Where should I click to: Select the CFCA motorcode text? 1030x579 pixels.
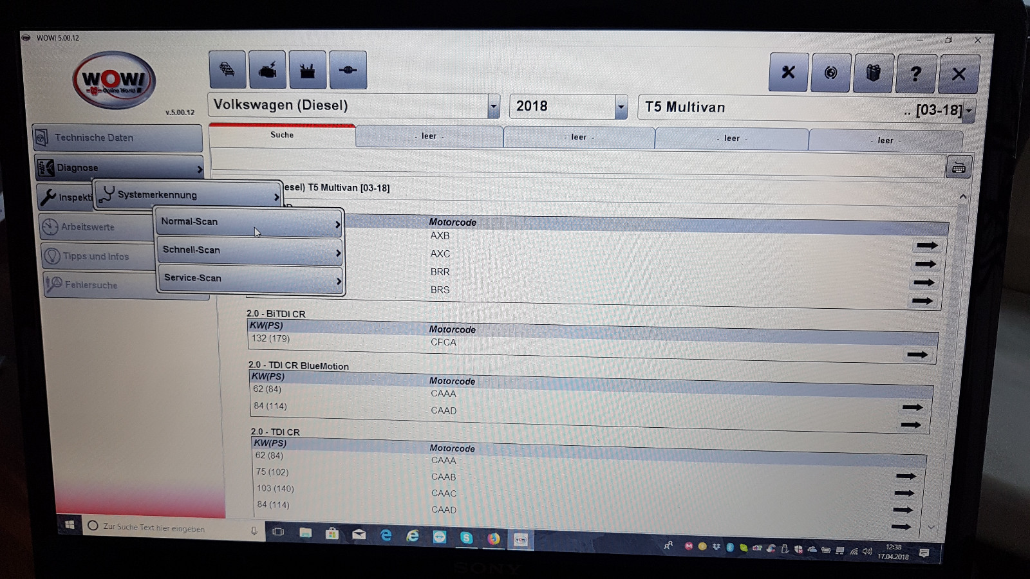tap(444, 342)
